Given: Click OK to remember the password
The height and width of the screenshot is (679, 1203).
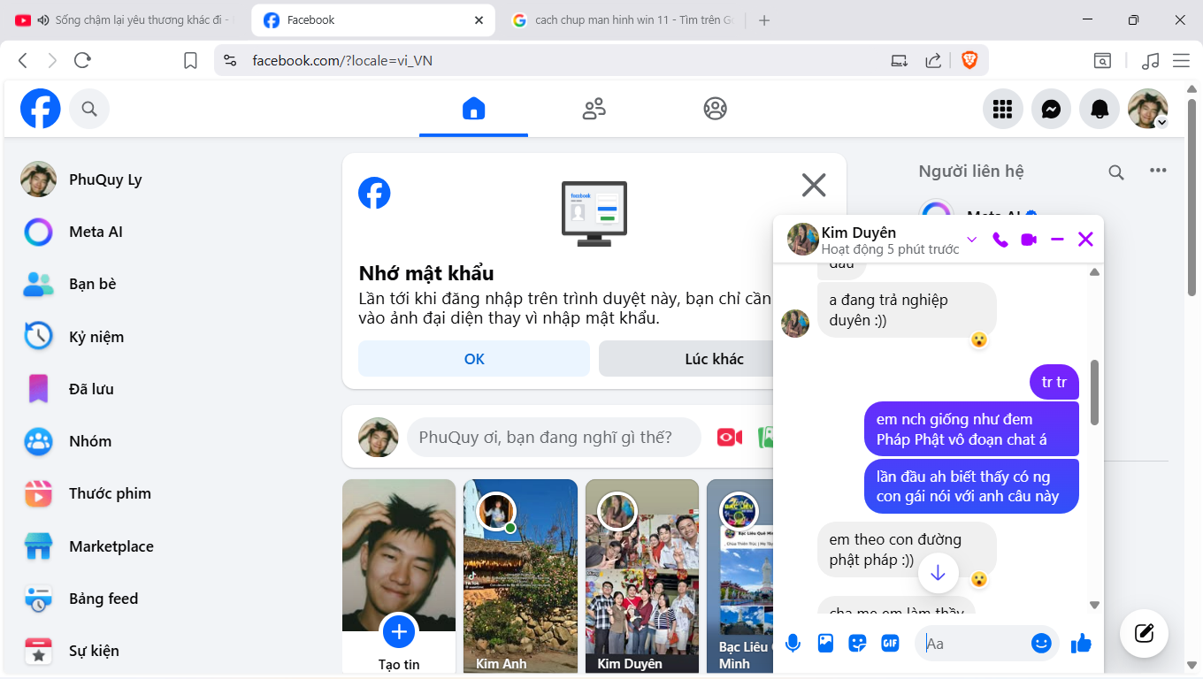Looking at the screenshot, I should [473, 358].
